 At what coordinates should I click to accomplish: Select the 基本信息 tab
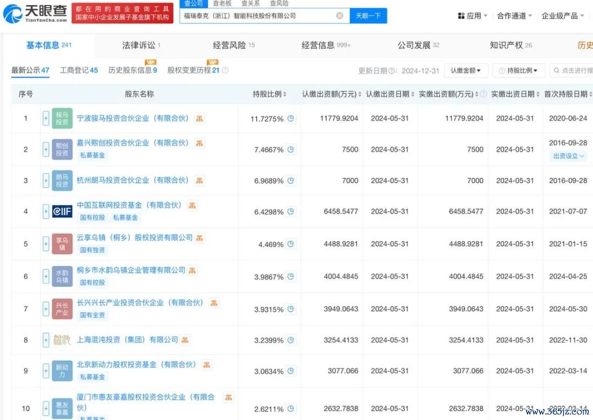[x=49, y=46]
